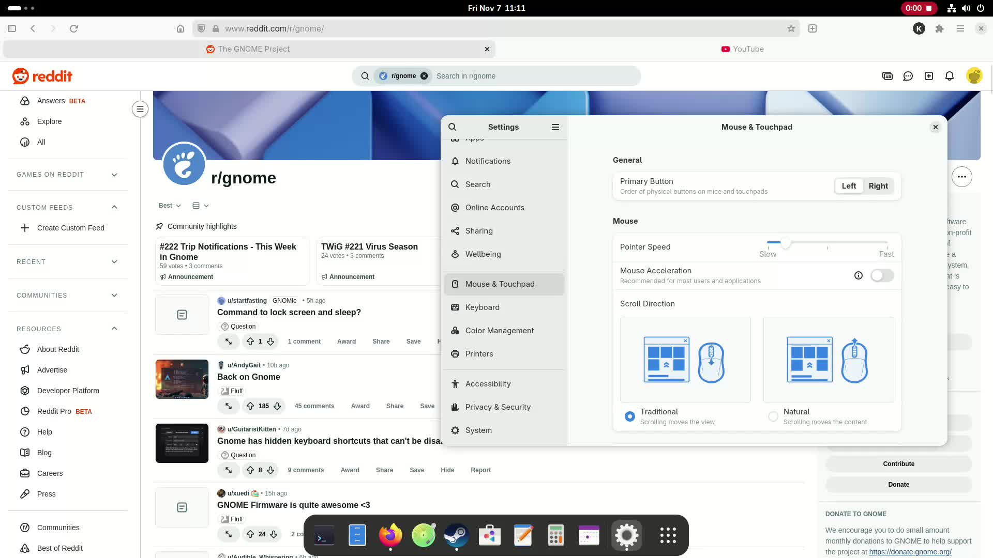Open the Best sort dropdown
Viewport: 993px width, 558px height.
point(170,206)
